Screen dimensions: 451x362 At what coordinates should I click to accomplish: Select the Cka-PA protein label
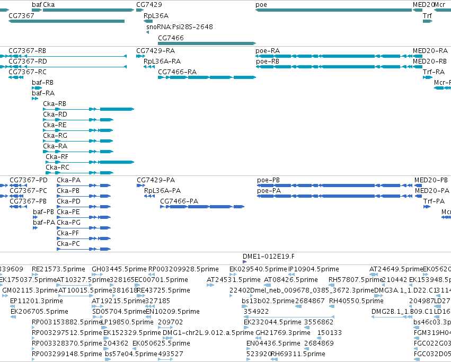[x=68, y=180]
